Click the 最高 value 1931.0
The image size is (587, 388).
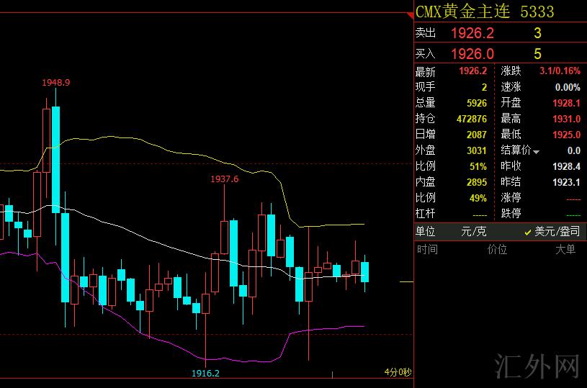(x=567, y=119)
